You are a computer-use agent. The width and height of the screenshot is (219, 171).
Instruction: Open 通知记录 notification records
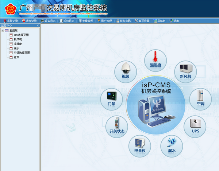click(30, 21)
